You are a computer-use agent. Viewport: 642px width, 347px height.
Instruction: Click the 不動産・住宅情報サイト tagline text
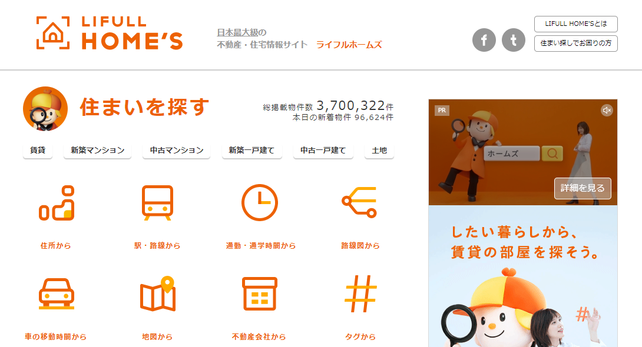(262, 45)
